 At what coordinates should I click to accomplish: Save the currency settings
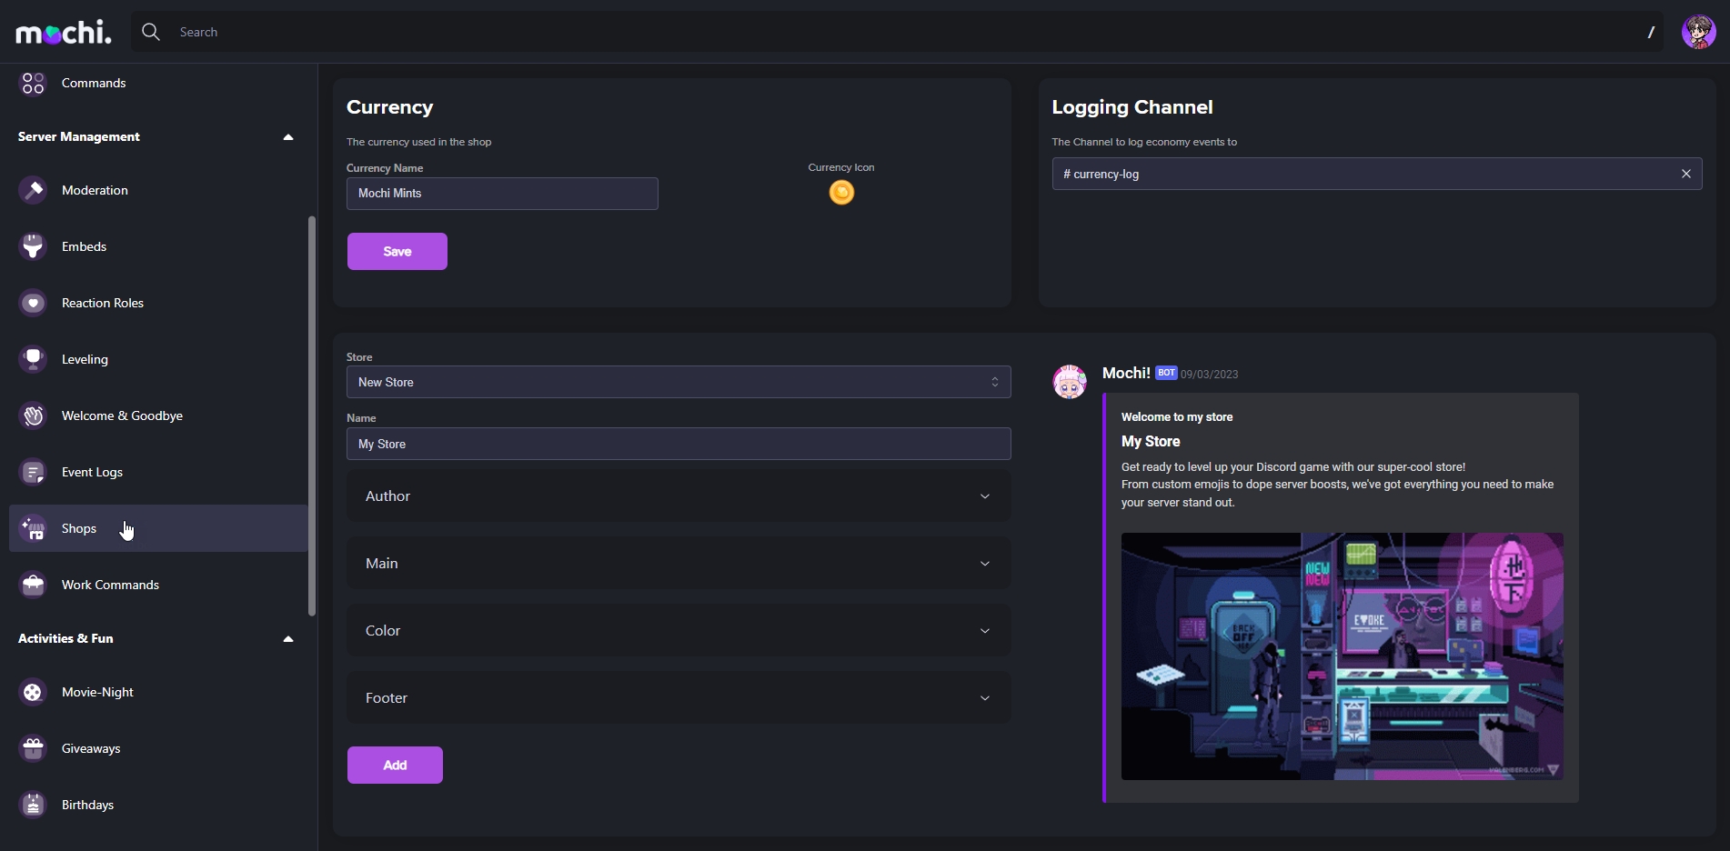pos(397,252)
